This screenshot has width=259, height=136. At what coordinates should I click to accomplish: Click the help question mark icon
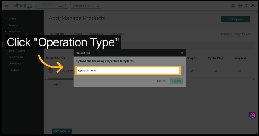(x=247, y=6)
